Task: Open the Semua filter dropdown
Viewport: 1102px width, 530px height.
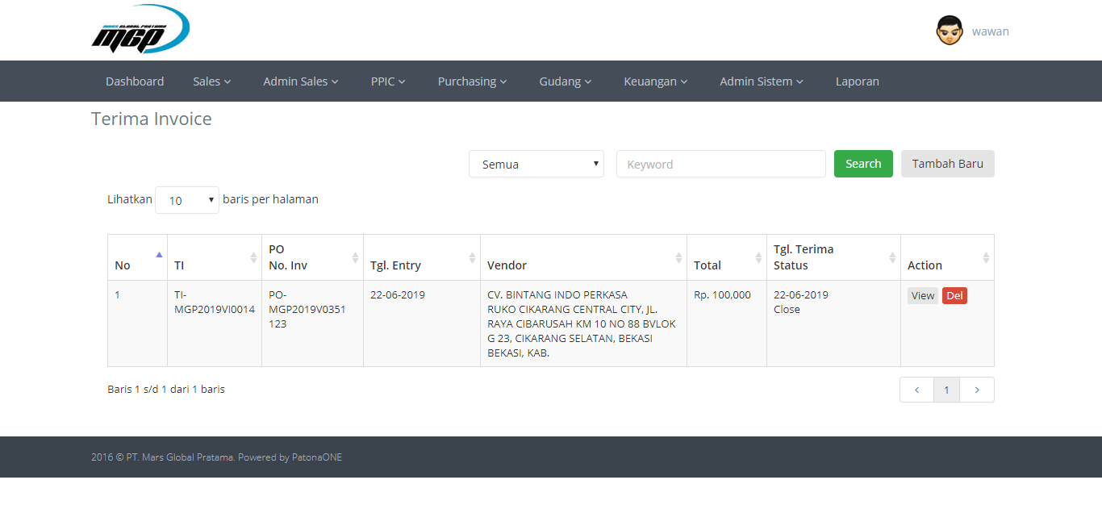Action: (x=536, y=164)
